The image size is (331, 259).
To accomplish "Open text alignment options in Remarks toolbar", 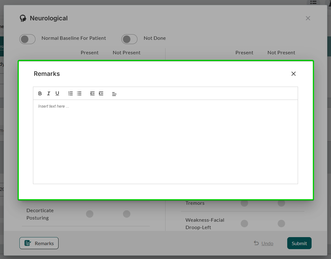I will [114, 94].
